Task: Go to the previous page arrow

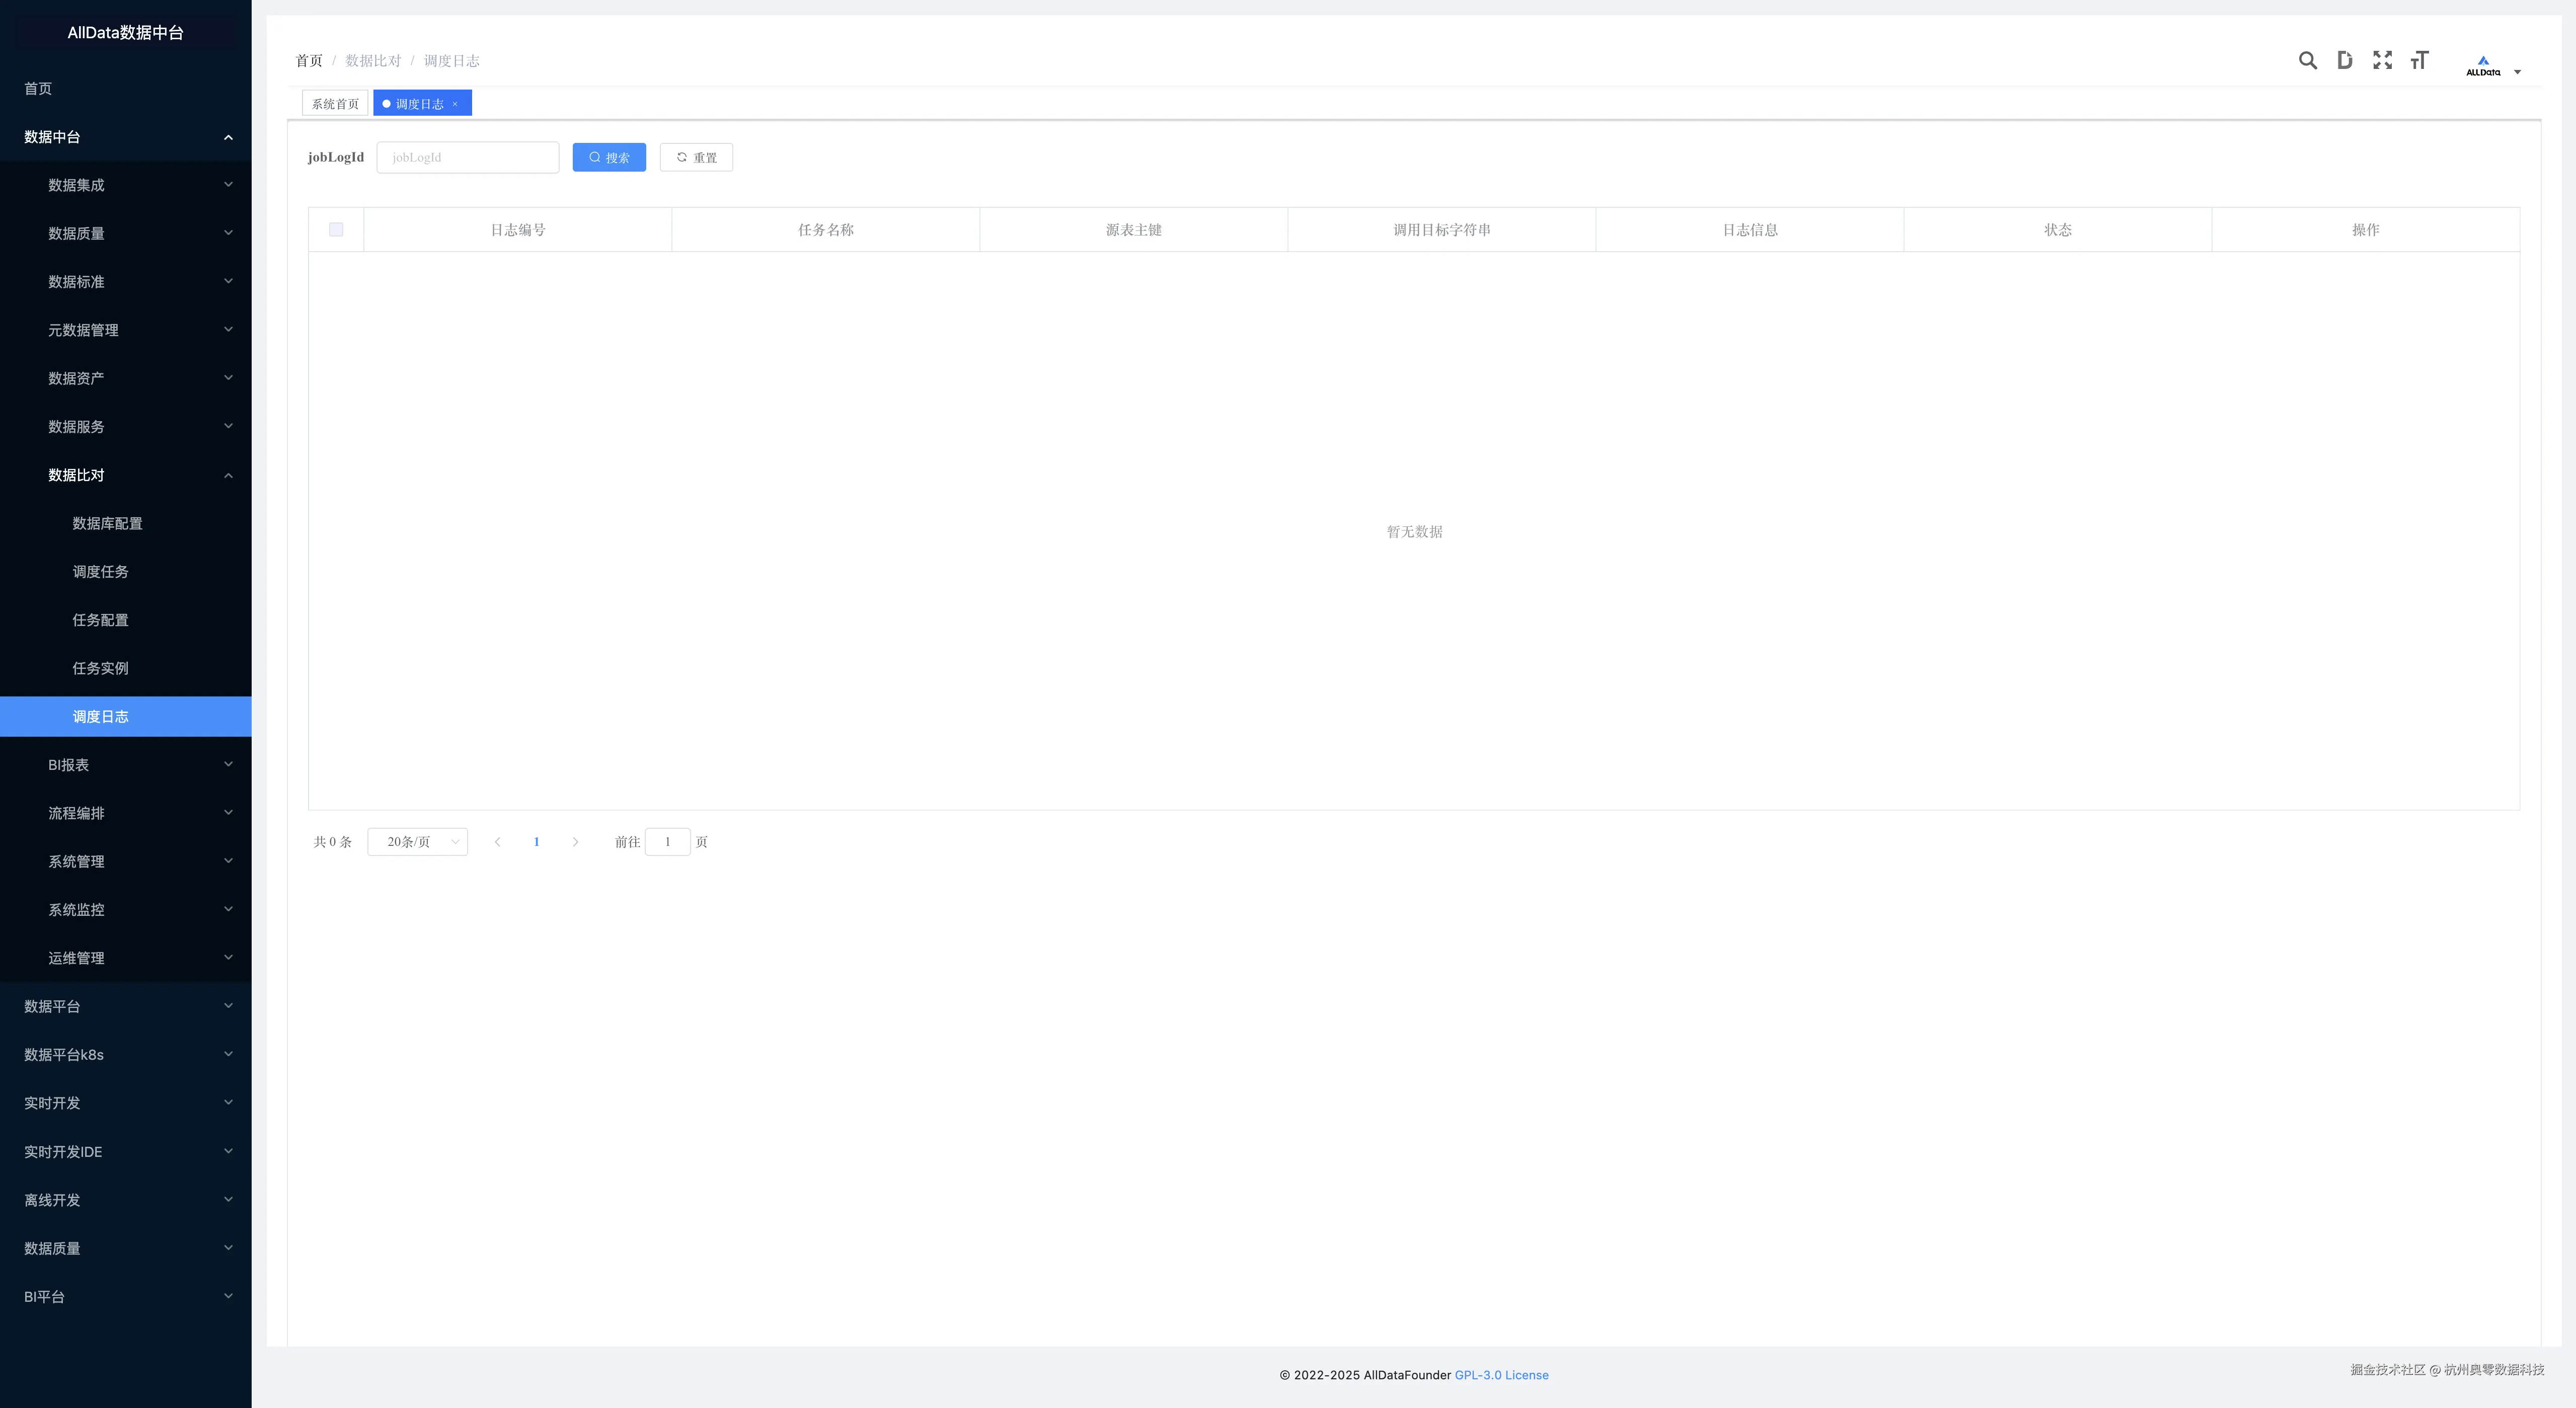Action: click(497, 842)
